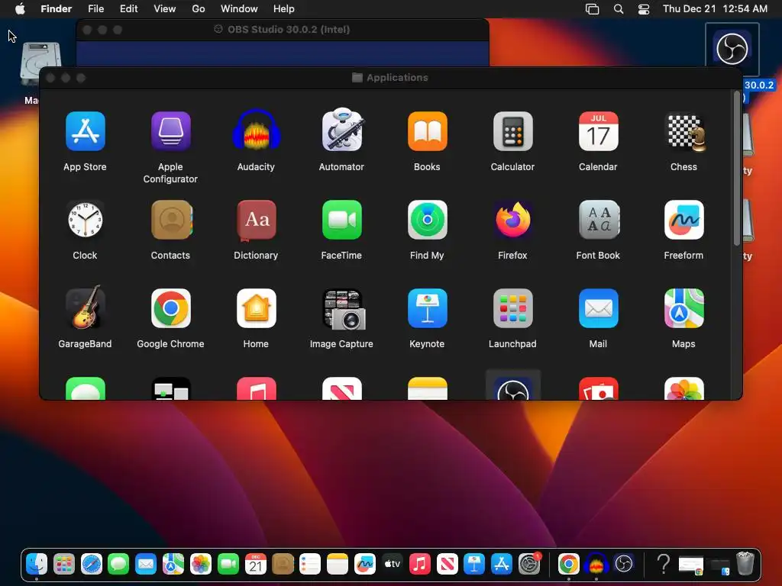
Task: Launch Safari from the Dock
Action: click(x=92, y=564)
